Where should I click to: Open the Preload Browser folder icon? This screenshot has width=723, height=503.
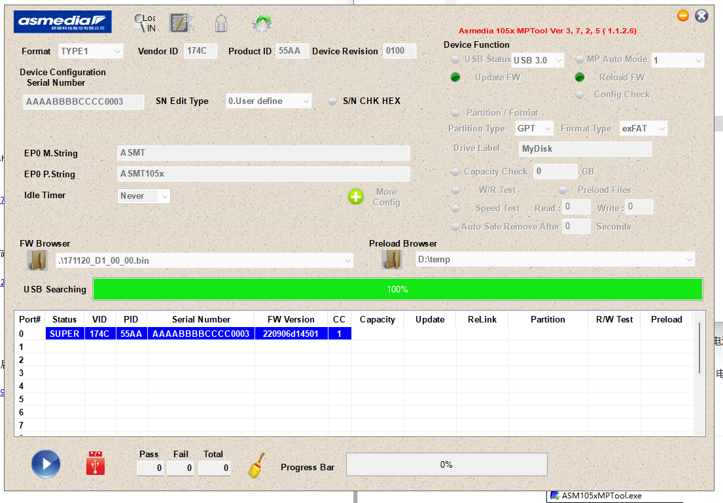(392, 260)
